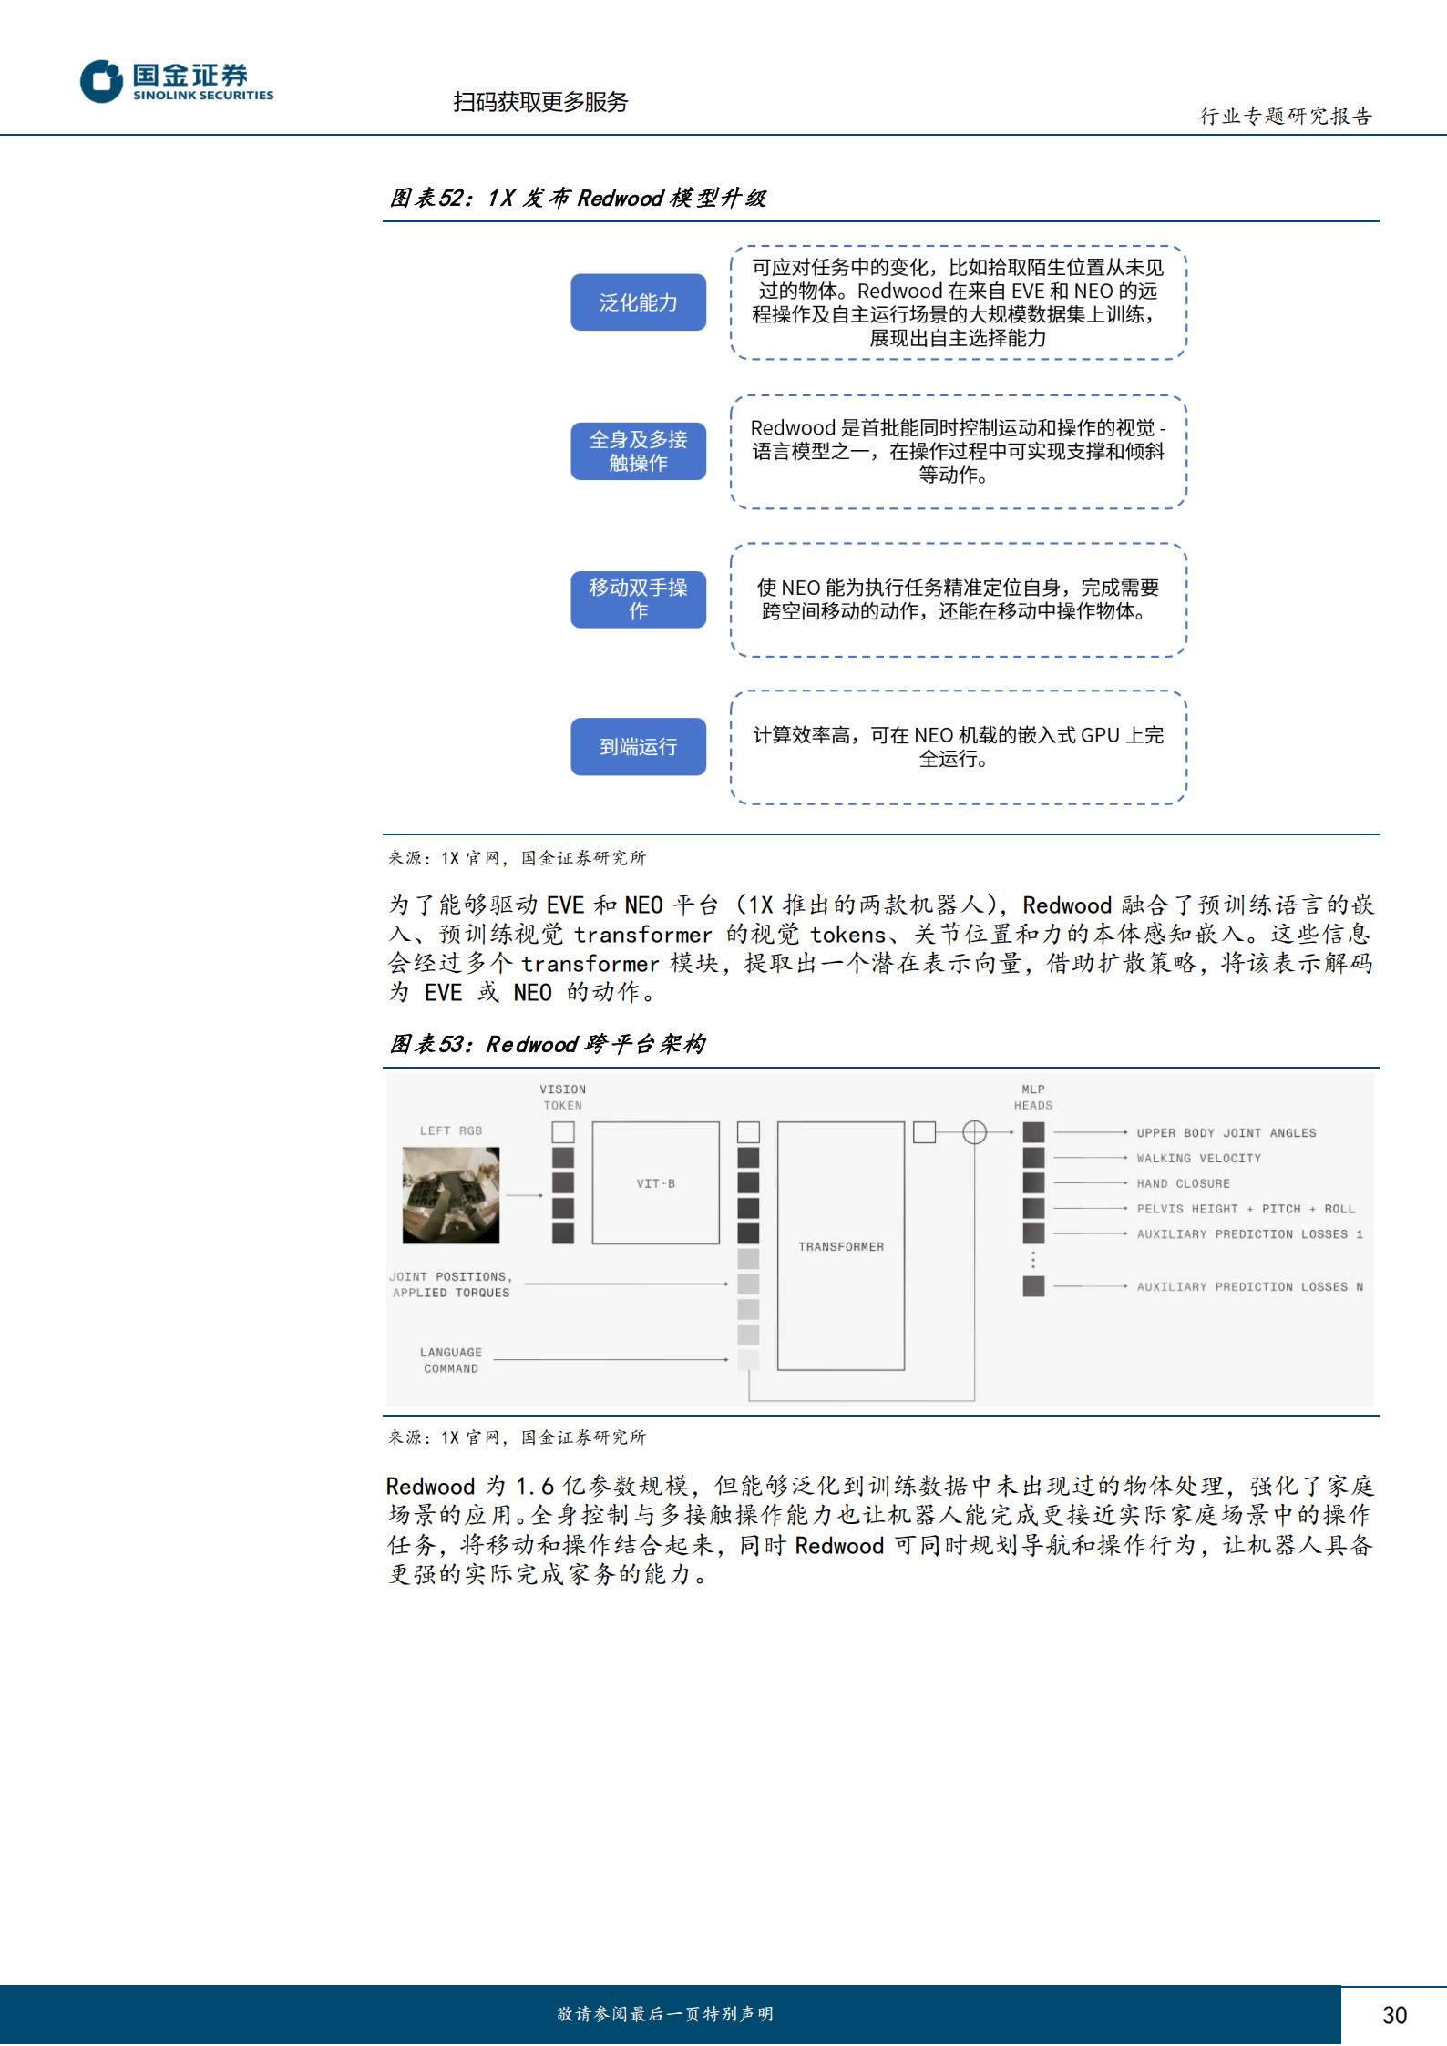
Task: Click the LEFT RGB camera image thumbnail
Action: point(451,1195)
